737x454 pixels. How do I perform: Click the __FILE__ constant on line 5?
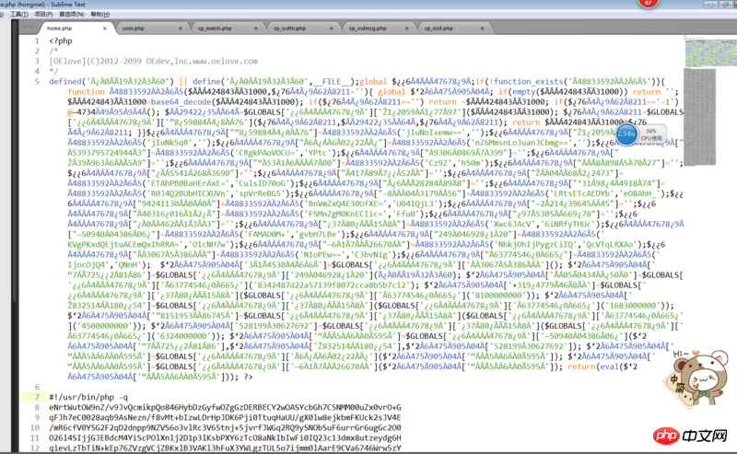(332, 81)
